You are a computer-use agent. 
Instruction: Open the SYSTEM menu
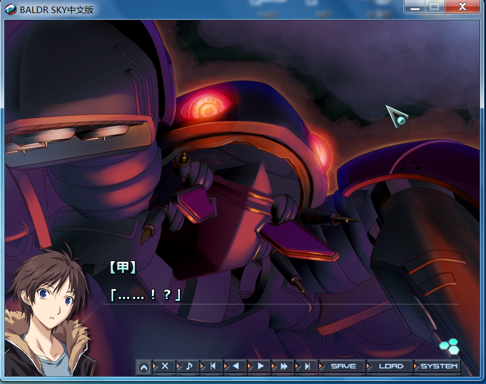(438, 366)
